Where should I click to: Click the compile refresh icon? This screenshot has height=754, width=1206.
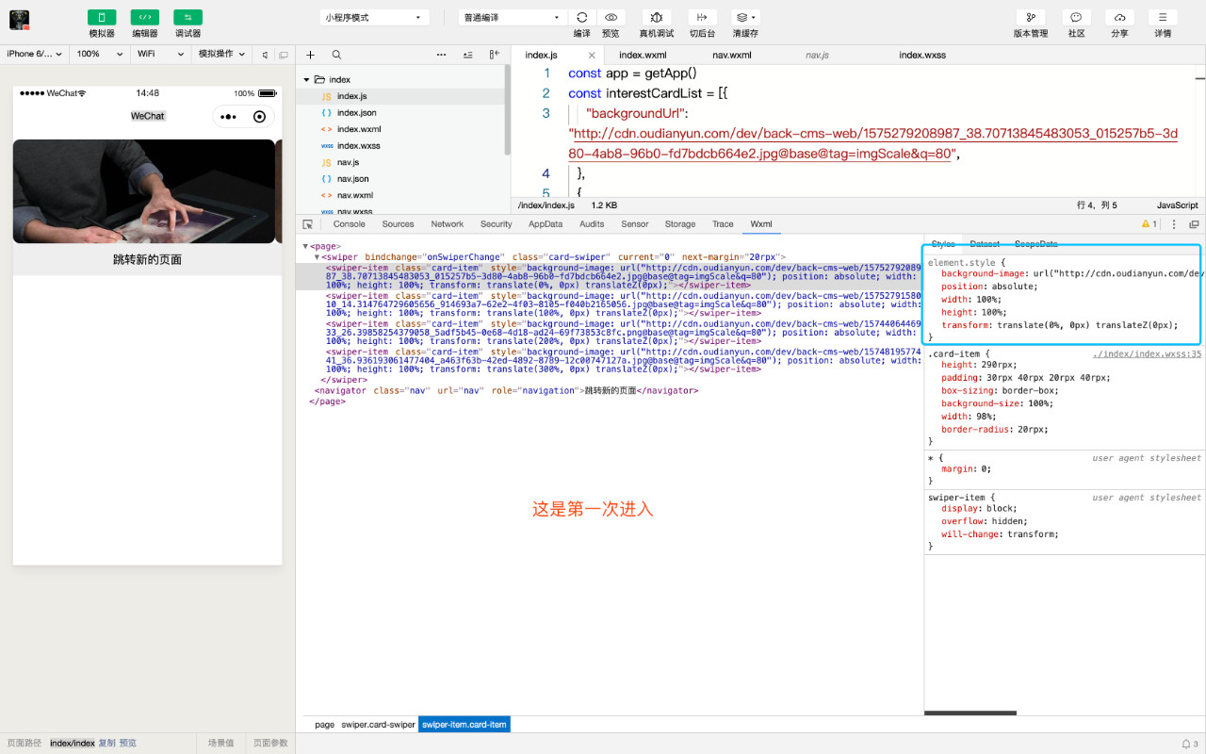tap(582, 17)
